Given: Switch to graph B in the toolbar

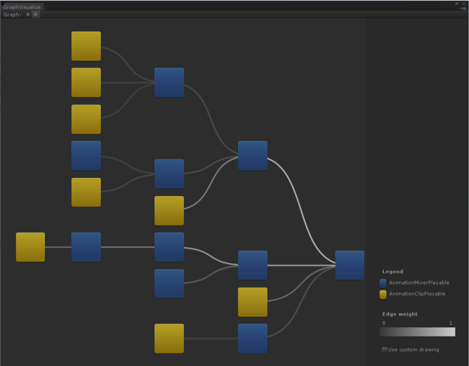Looking at the screenshot, I should [x=28, y=14].
